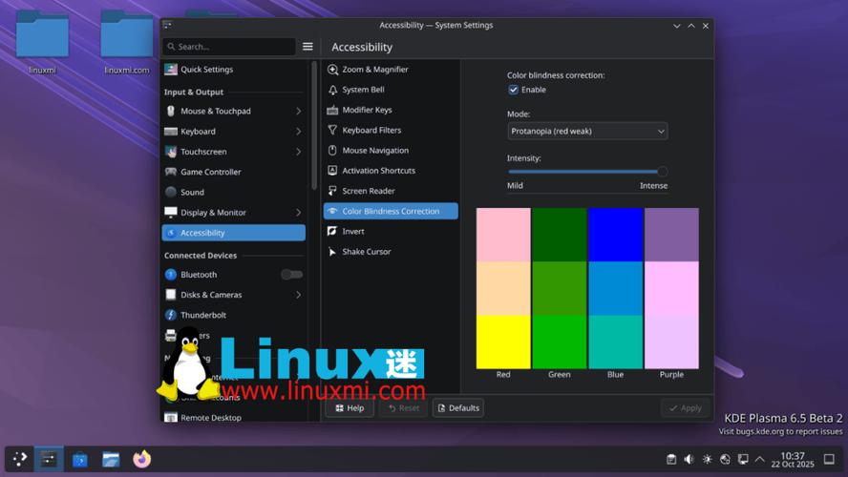848x477 pixels.
Task: Open the Invert settings page
Action: (391, 231)
